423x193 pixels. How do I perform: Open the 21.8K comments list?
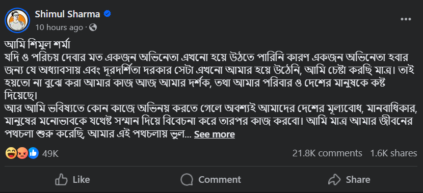click(x=327, y=153)
